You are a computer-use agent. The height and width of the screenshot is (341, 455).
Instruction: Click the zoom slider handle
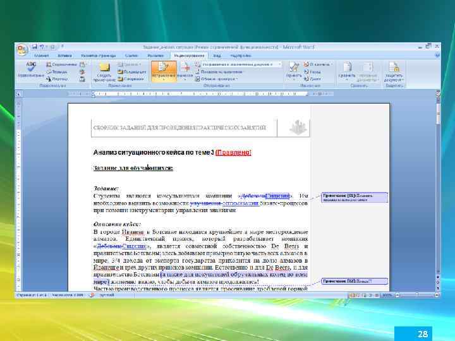coord(417,295)
